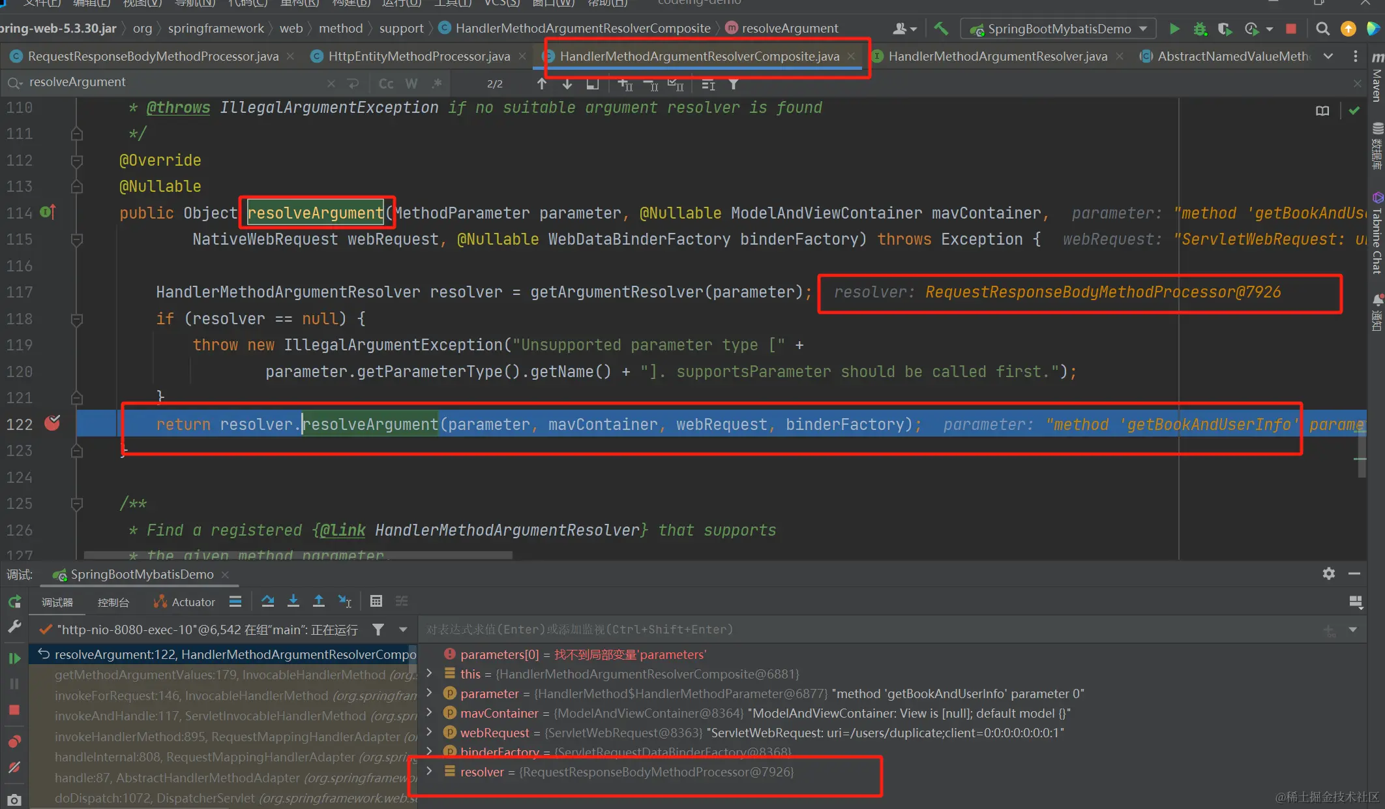Open View Breakpoints double red dots icon
Image resolution: width=1385 pixels, height=809 pixels.
click(x=14, y=742)
